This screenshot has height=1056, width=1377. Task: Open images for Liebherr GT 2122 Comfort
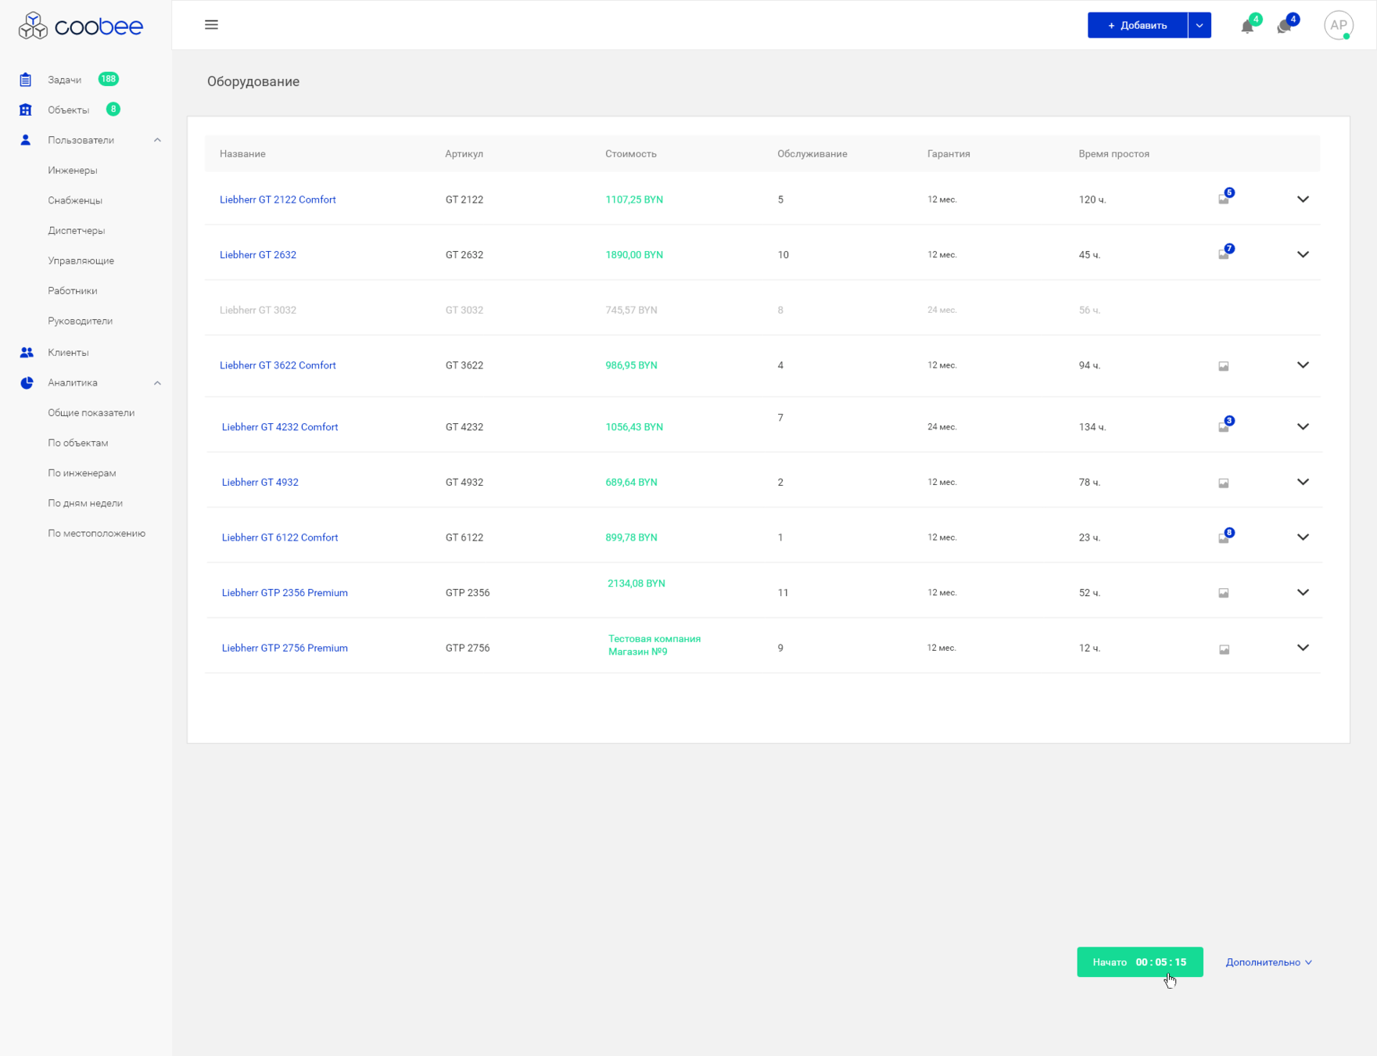pos(1224,199)
